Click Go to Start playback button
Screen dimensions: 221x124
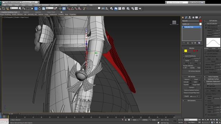click(x=200, y=120)
